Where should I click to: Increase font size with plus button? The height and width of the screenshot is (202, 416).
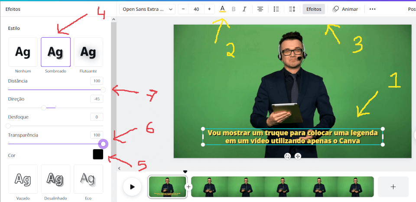[209, 9]
